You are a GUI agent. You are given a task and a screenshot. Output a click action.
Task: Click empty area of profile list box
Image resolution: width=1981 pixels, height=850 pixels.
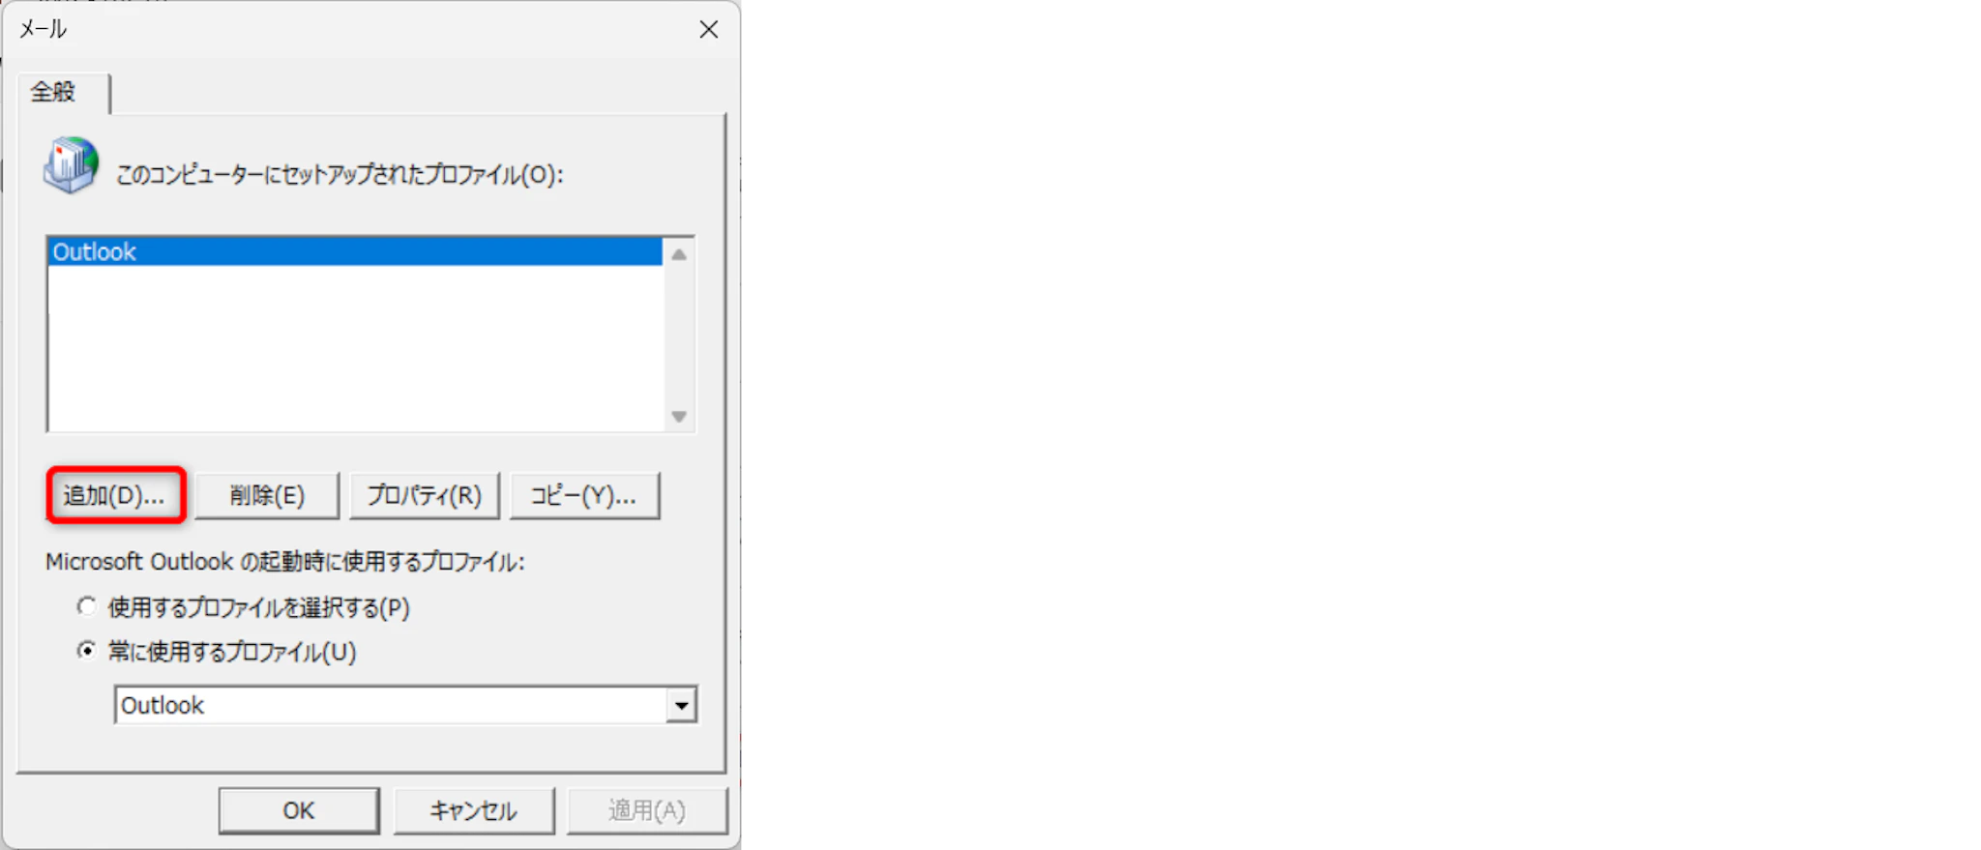coord(355,348)
